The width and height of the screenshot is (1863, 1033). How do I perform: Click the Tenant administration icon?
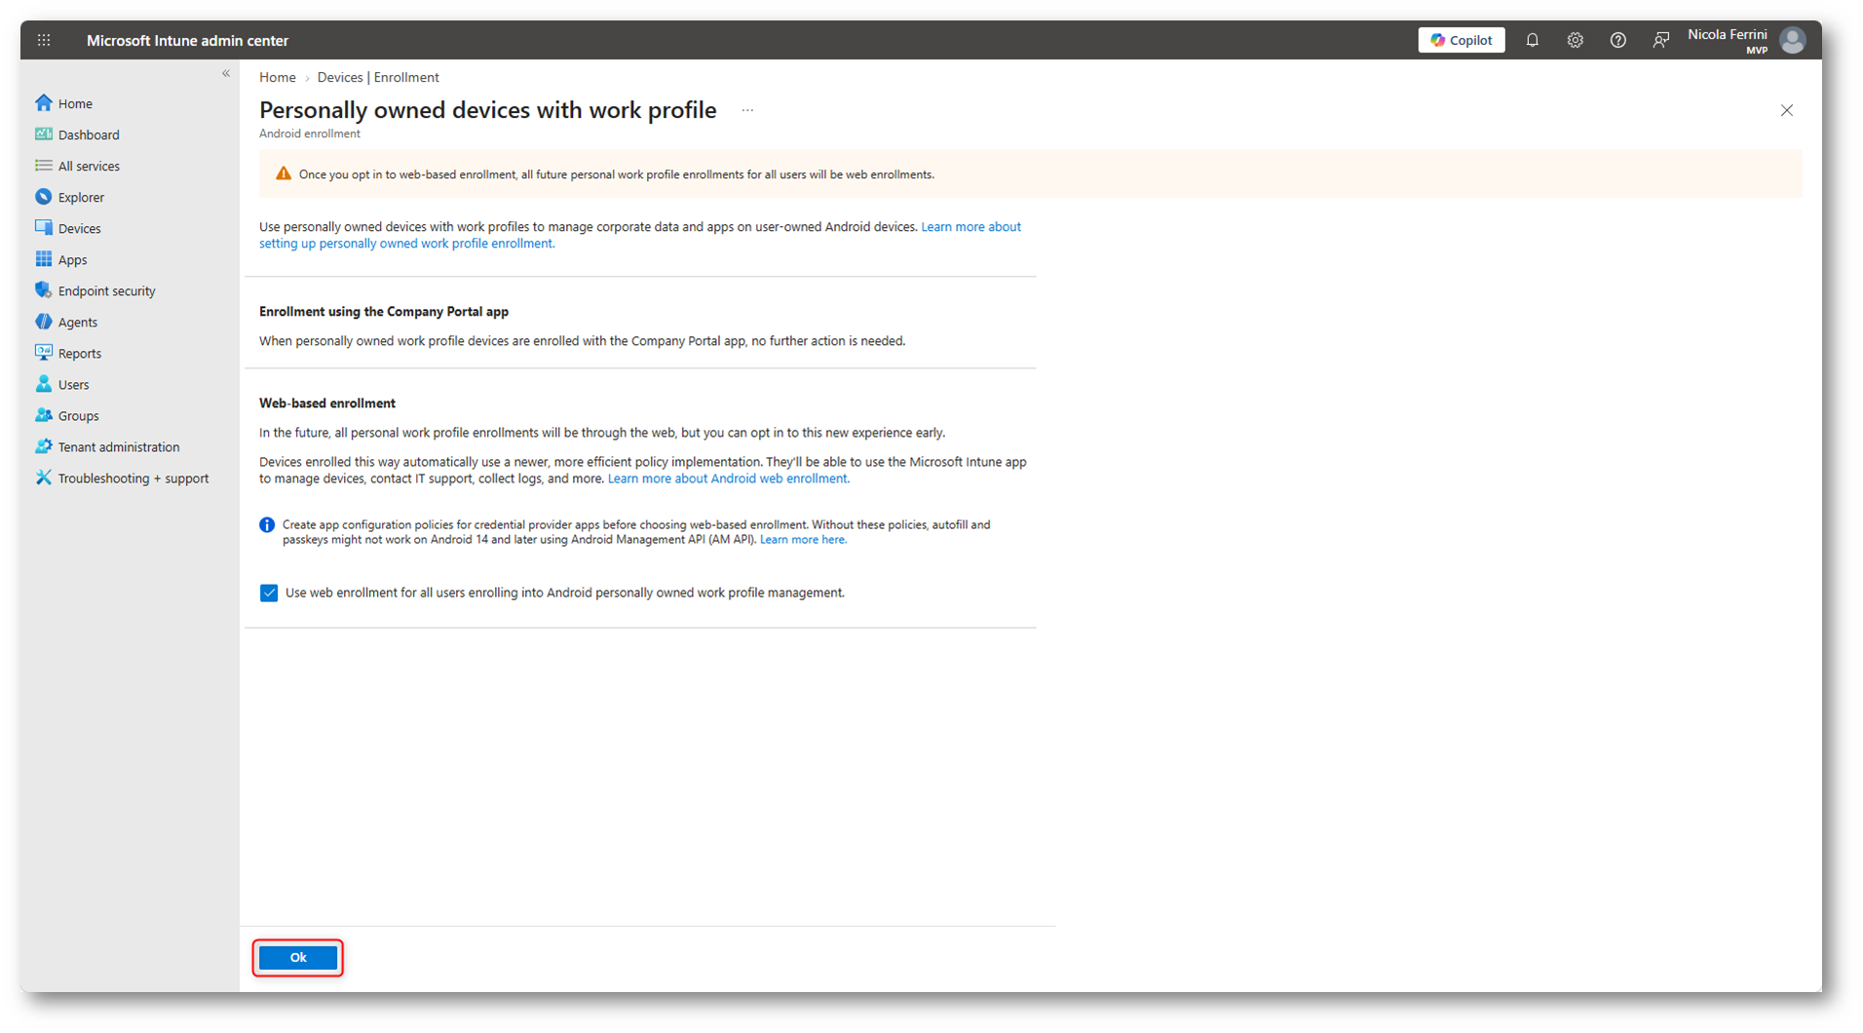44,445
